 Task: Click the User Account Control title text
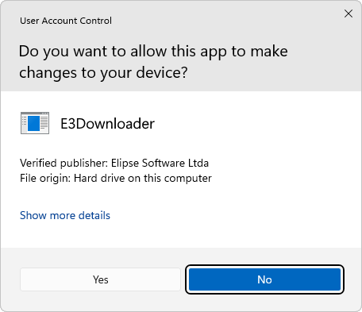click(66, 21)
